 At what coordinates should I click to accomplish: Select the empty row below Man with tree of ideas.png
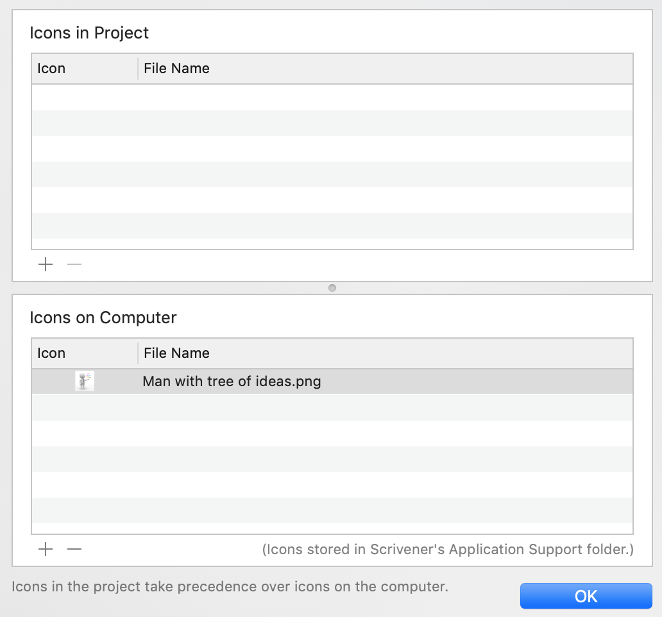332,408
